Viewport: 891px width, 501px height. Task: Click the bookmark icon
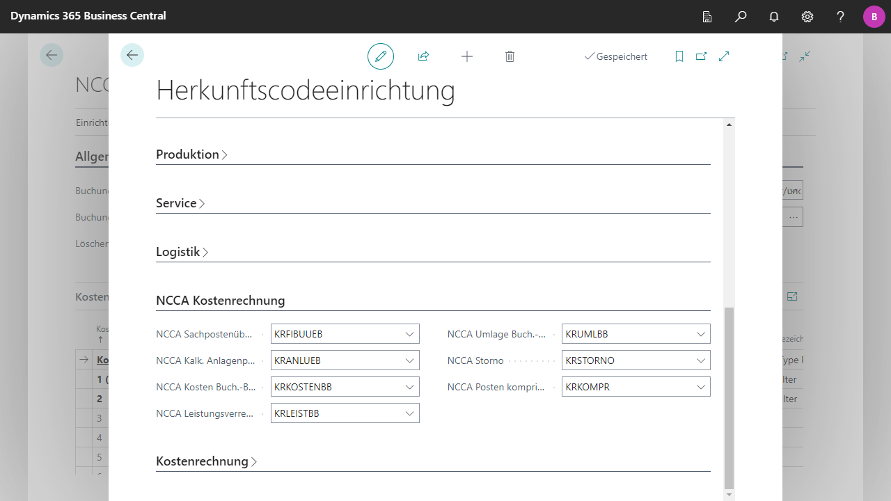tap(679, 56)
